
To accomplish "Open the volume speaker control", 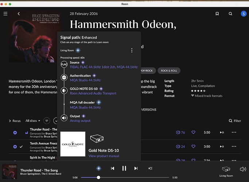I will 243,169.
